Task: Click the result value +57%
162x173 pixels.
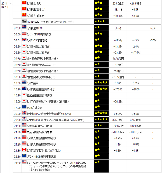Action: click(153, 40)
